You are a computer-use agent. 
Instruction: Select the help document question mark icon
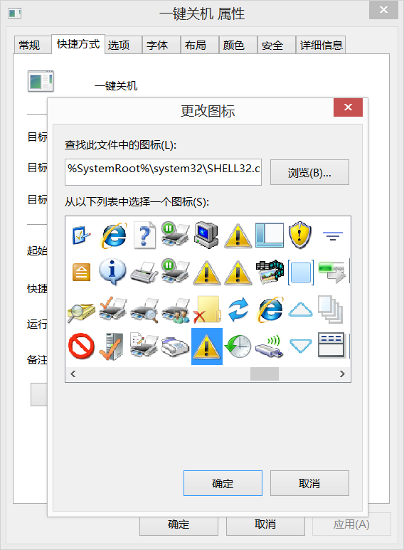[x=144, y=235]
